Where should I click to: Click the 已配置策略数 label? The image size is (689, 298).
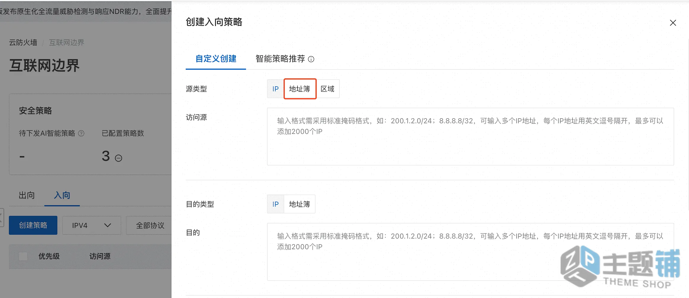(x=123, y=133)
